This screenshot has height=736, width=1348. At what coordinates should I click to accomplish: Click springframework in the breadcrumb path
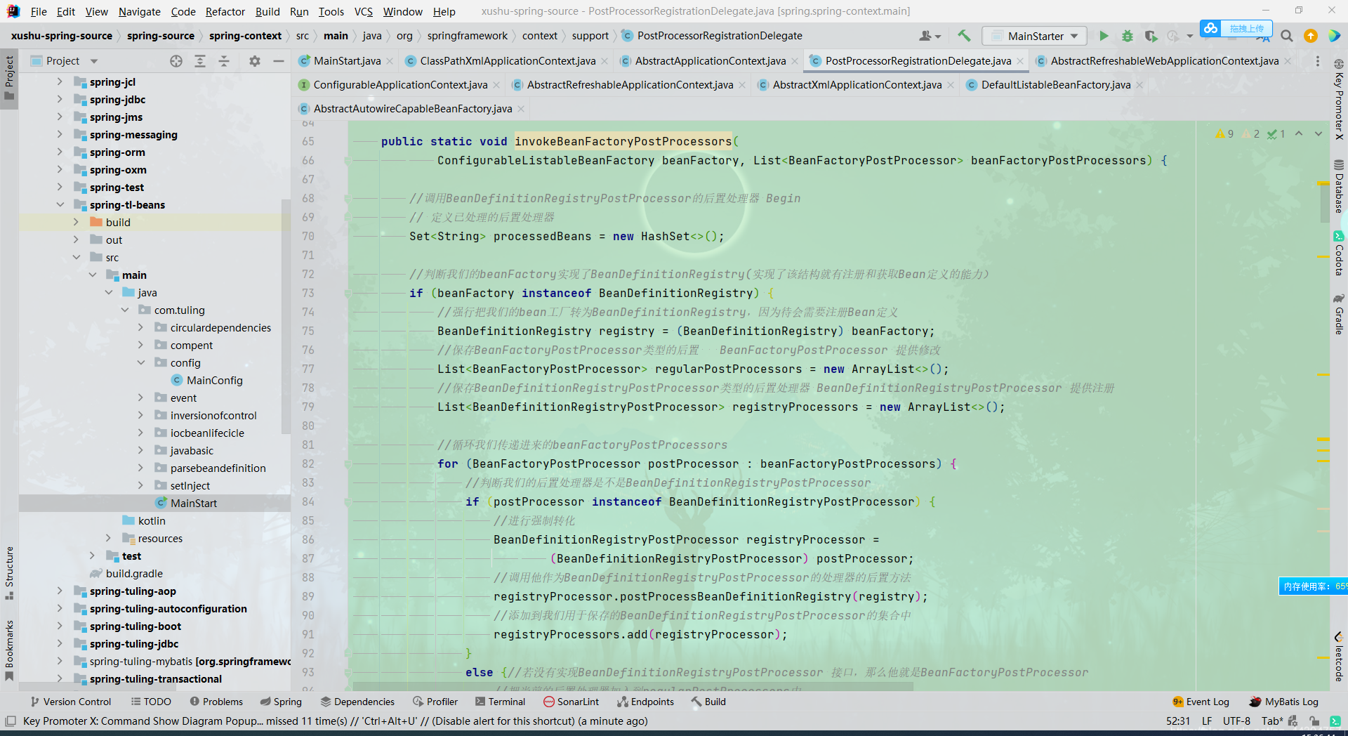[467, 36]
